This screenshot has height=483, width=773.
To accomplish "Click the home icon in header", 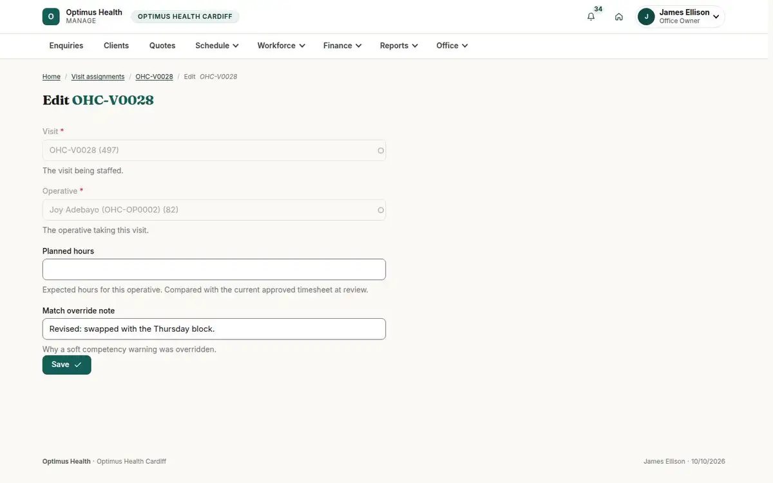I will [x=618, y=17].
